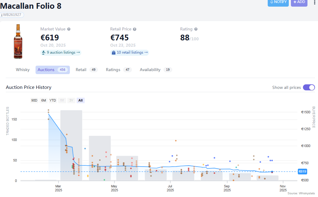Image resolution: width=318 pixels, height=197 pixels.
Task: Click the retail shopping bag icon
Action: click(x=114, y=52)
